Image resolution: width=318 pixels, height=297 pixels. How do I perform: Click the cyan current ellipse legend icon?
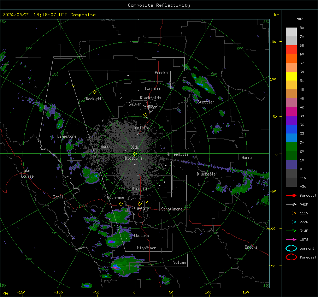pos(291,248)
